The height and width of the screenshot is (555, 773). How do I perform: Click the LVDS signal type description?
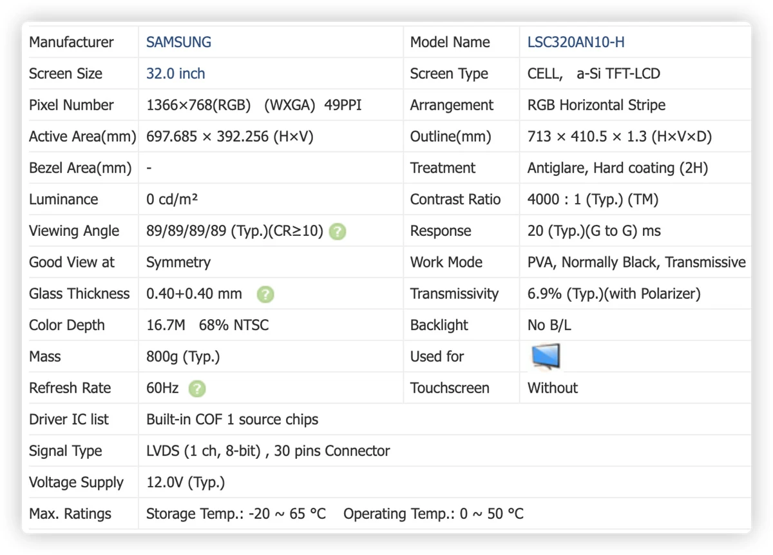tap(268, 451)
